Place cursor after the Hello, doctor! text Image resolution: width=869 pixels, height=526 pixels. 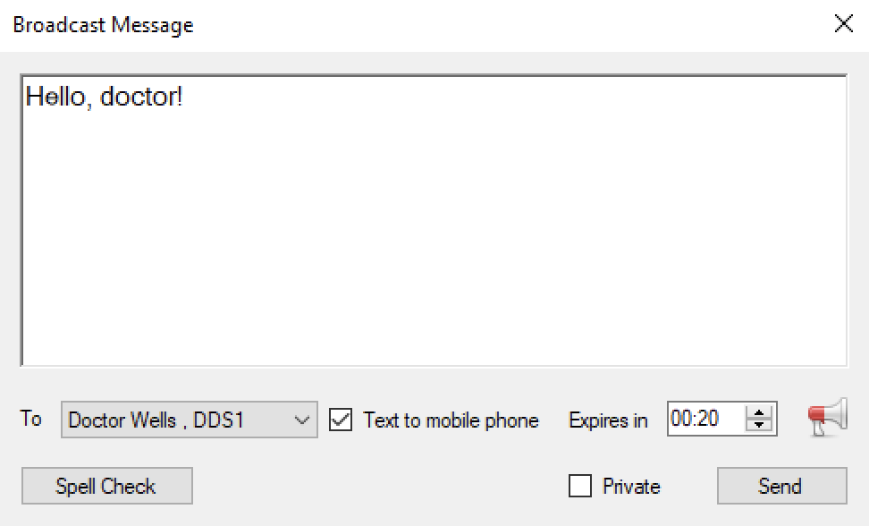[x=183, y=97]
